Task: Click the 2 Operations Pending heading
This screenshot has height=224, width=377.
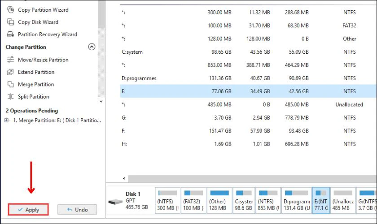Action: coord(32,111)
